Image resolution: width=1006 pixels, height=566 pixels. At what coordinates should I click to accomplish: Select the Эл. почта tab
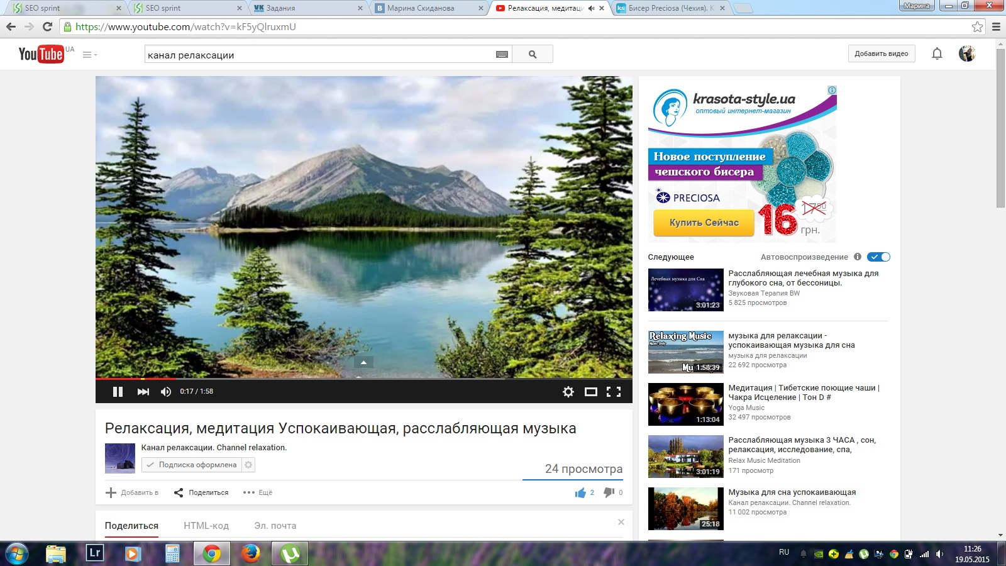coord(275,526)
